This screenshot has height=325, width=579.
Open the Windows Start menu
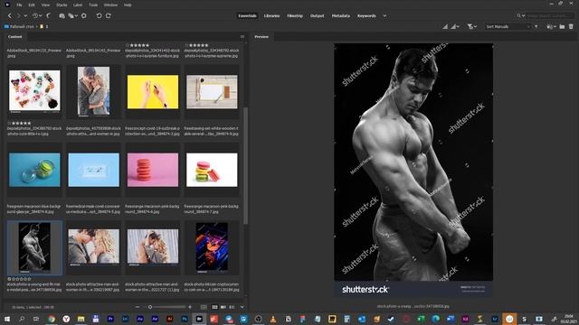[7, 319]
